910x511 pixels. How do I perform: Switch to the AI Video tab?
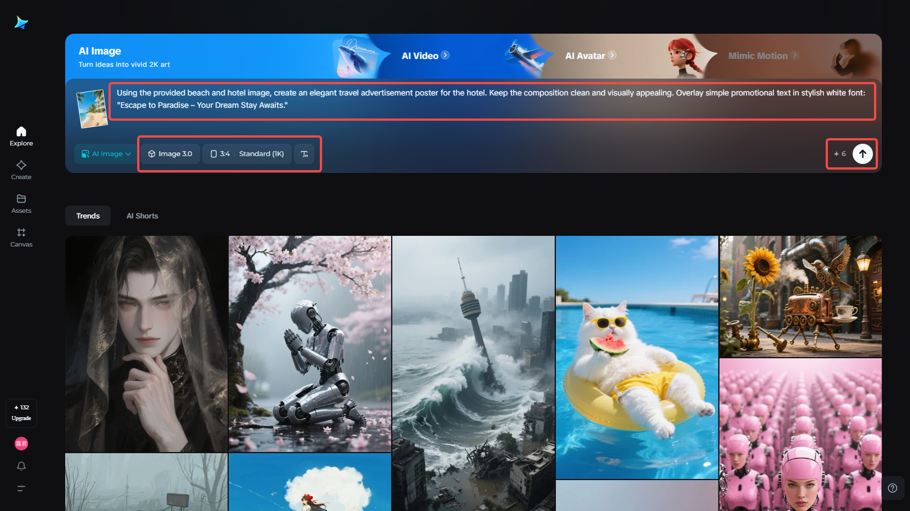[x=425, y=56]
